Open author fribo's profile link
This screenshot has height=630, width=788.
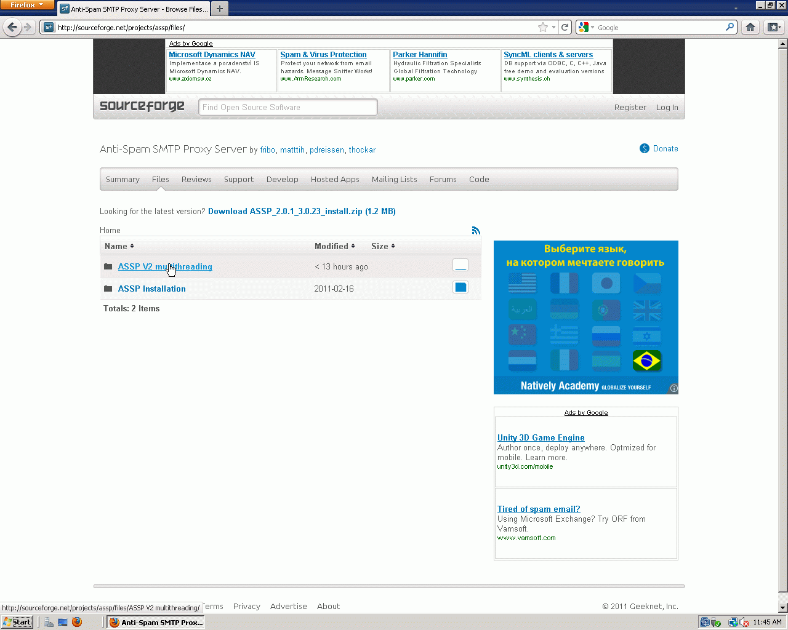(x=268, y=150)
